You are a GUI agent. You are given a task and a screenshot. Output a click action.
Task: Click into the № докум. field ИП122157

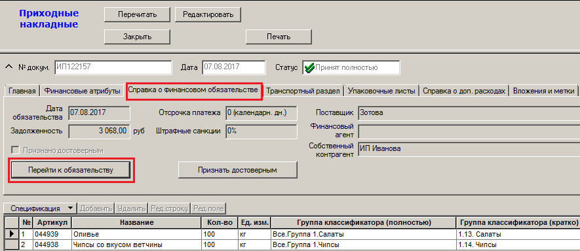(x=113, y=67)
